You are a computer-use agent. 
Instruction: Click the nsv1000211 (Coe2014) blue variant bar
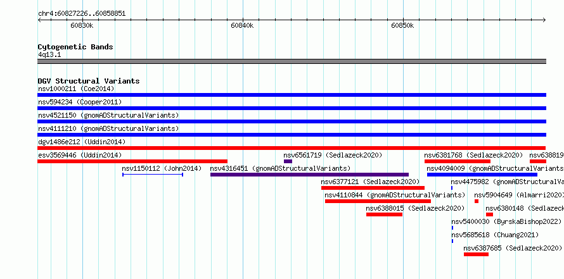(x=292, y=95)
